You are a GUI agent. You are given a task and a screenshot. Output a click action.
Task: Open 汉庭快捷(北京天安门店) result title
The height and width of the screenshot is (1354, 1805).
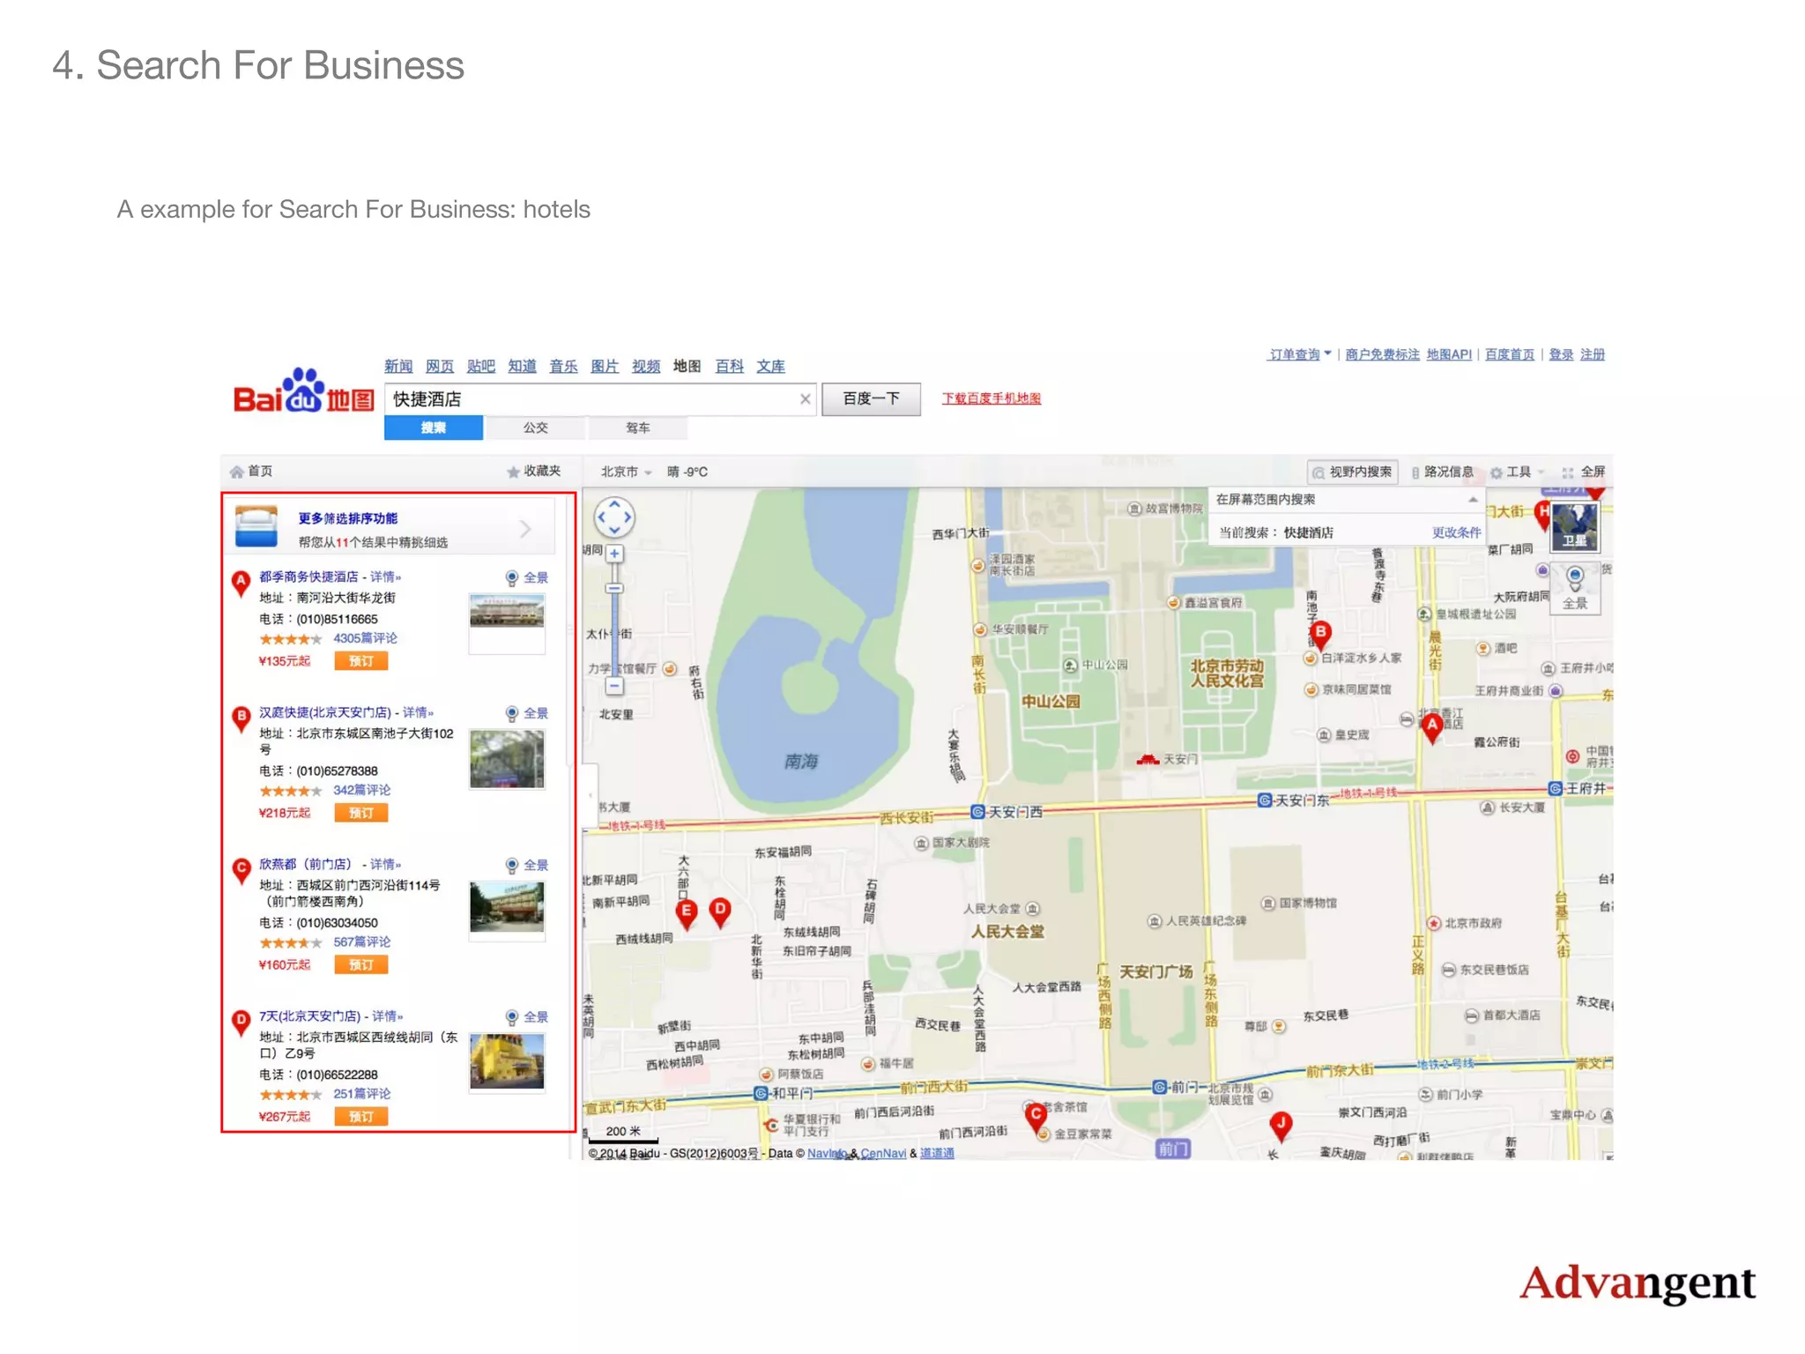coord(325,712)
